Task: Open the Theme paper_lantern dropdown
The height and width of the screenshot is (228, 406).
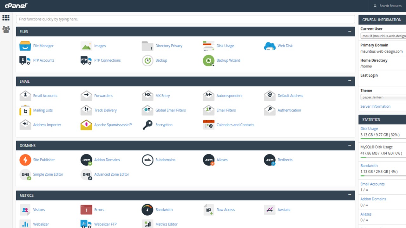Action: tap(383, 98)
